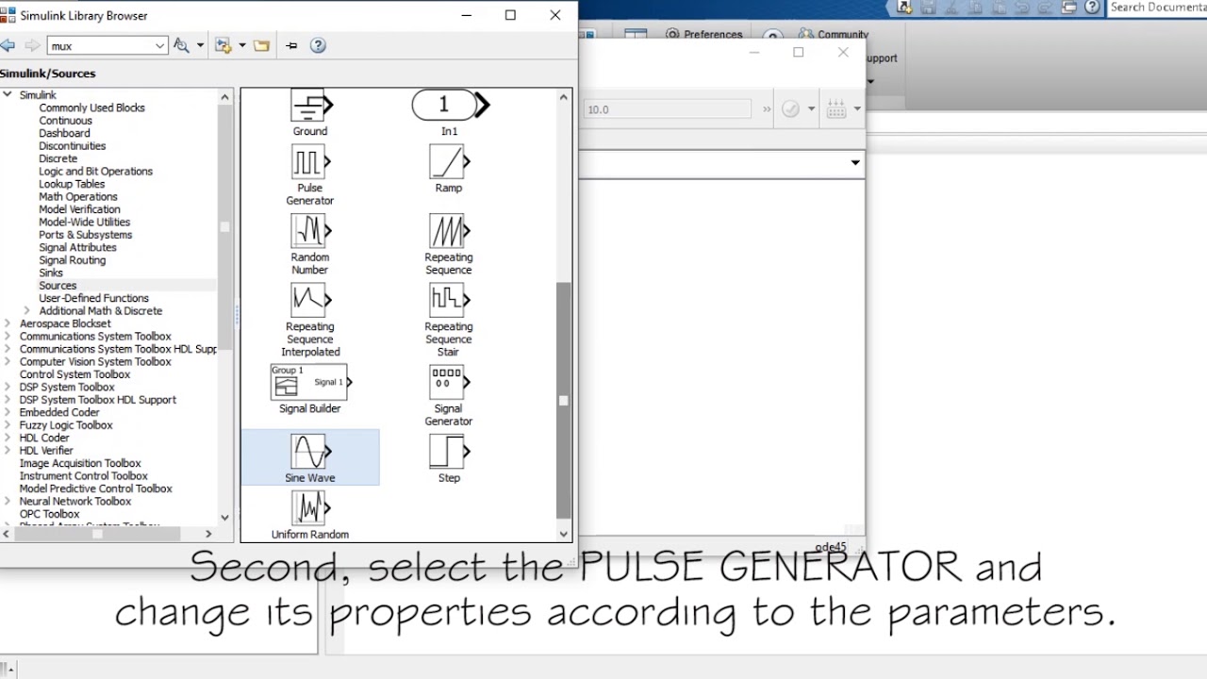The width and height of the screenshot is (1207, 679).
Task: Select the Continuous library
Action: pos(65,121)
